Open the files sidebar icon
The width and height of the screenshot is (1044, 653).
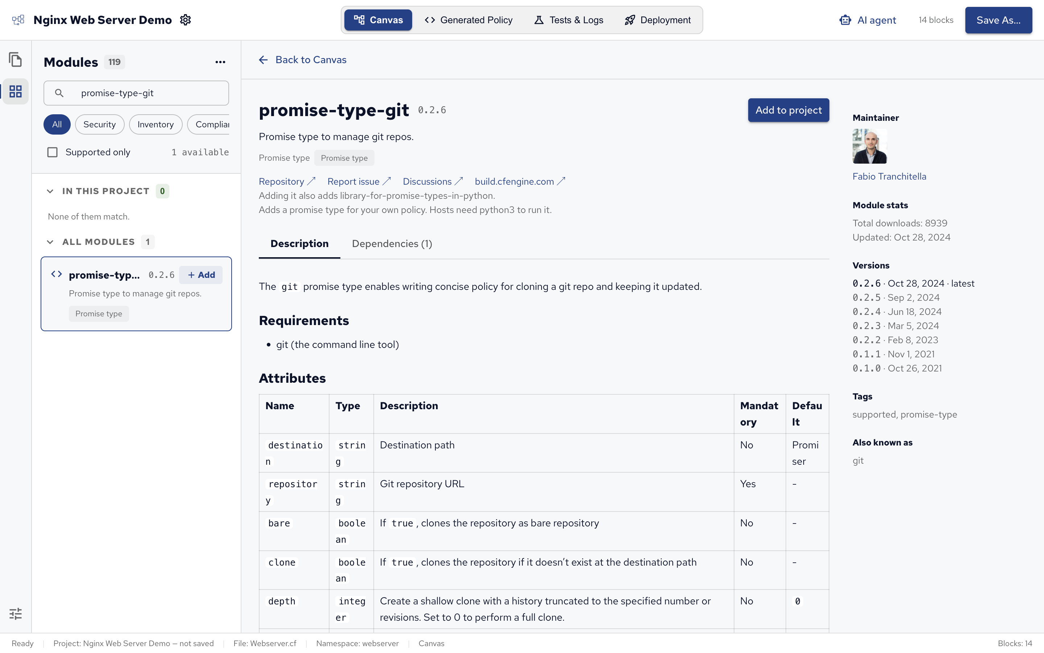click(x=16, y=59)
